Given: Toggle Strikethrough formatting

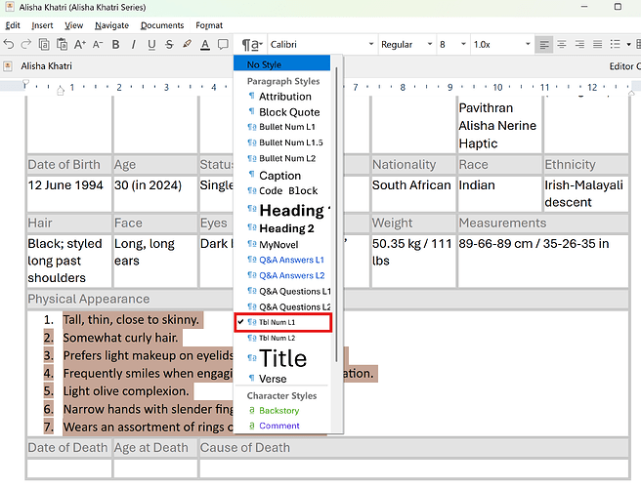Looking at the screenshot, I should point(169,44).
